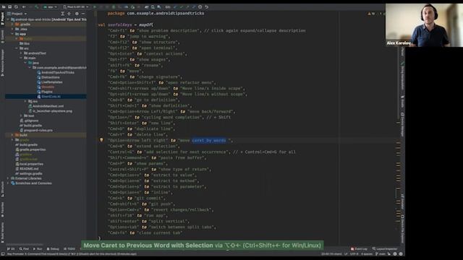This screenshot has height=260, width=463.
Task: Click the intention lightbulb in gutter
Action: click(x=101, y=140)
